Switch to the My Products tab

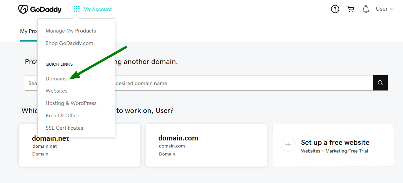[29, 31]
